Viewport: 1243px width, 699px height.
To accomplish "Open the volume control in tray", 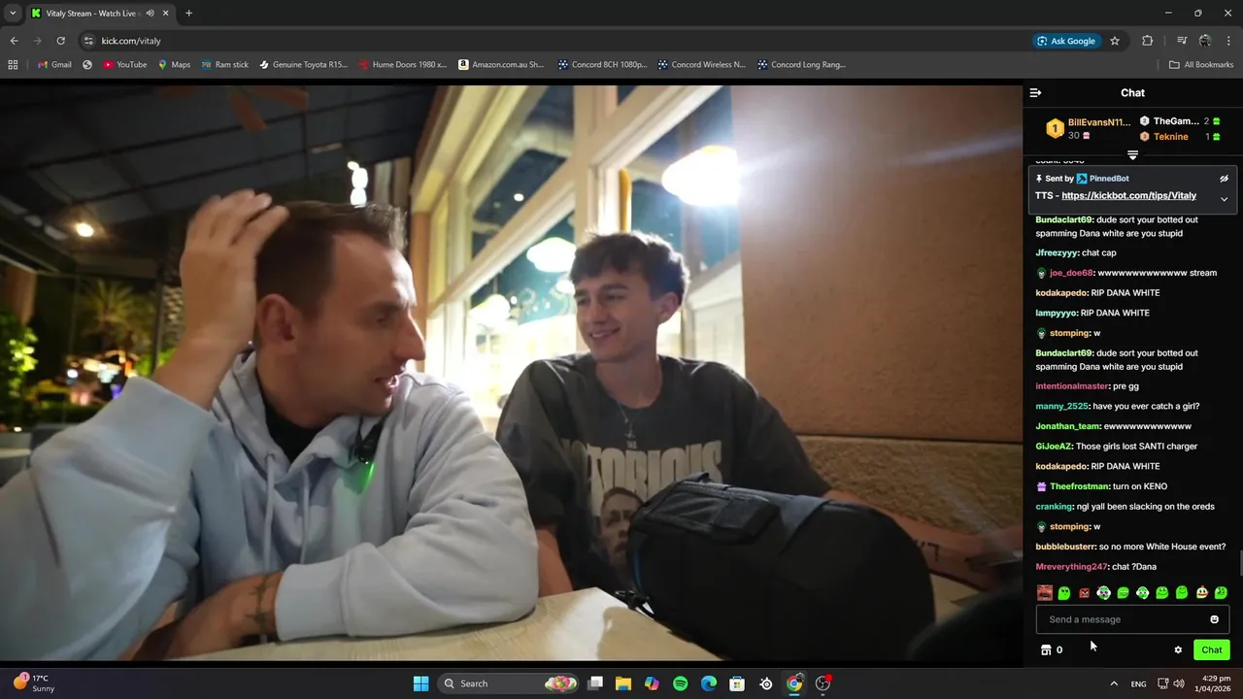I will 1179,683.
